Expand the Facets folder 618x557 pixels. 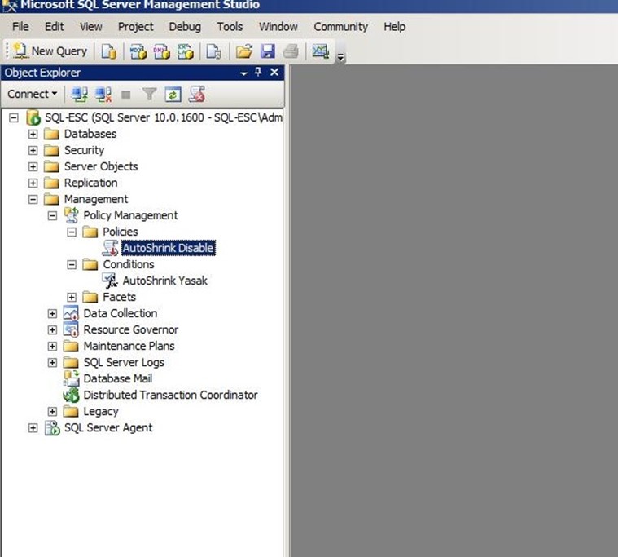[72, 297]
